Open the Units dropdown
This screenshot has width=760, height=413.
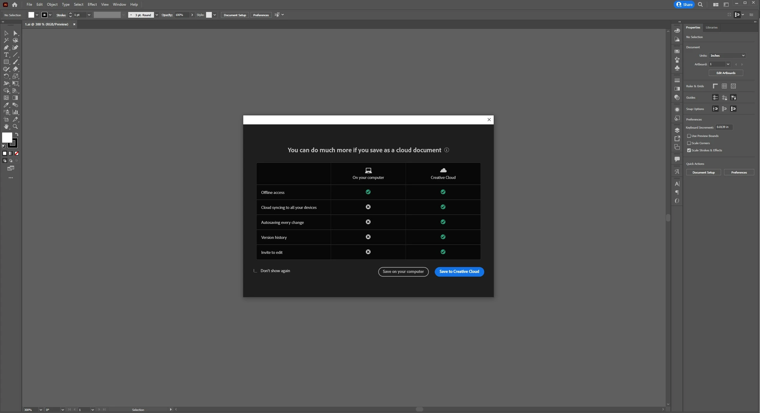[x=727, y=56]
